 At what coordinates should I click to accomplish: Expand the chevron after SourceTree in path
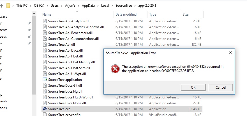tap(135, 6)
